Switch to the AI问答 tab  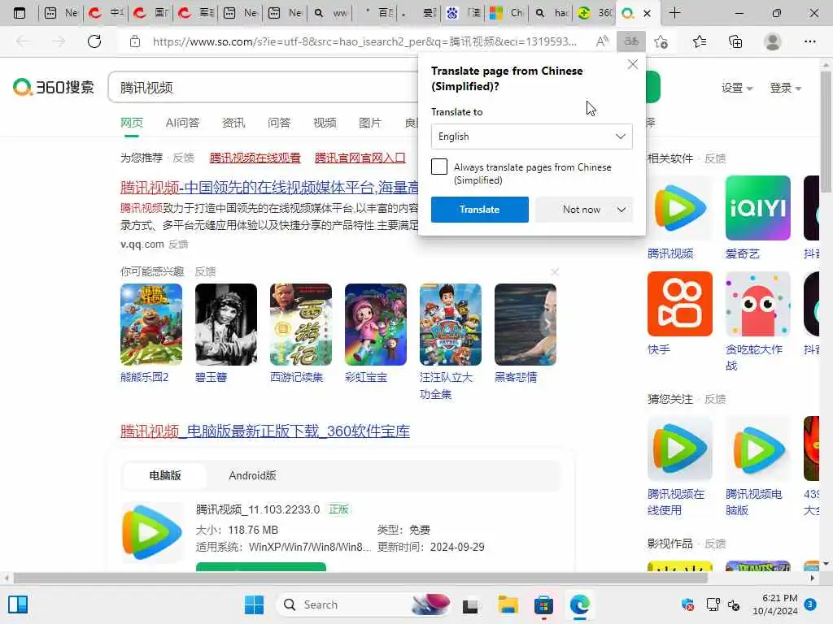182,123
